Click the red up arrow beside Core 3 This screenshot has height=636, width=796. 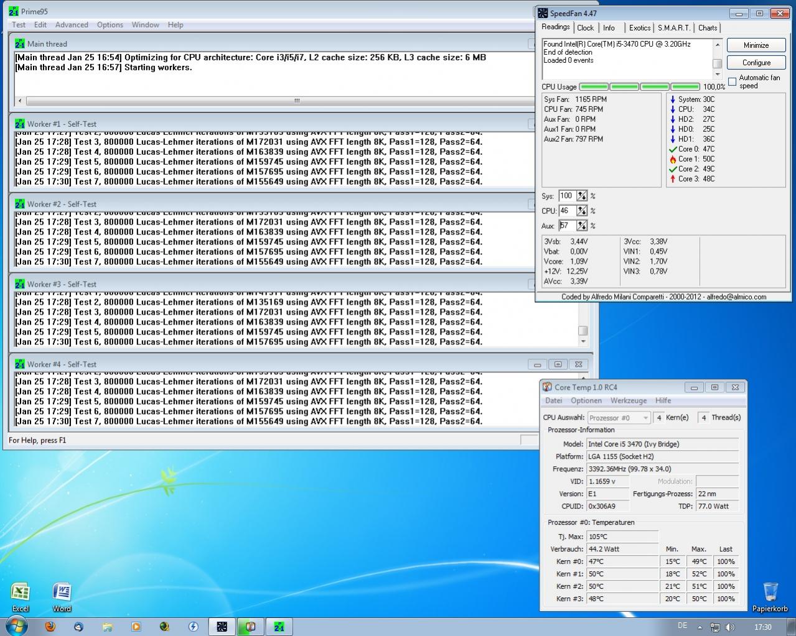(672, 179)
